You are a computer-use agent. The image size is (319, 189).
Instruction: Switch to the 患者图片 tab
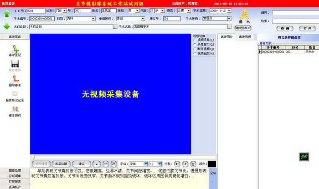(x=226, y=37)
